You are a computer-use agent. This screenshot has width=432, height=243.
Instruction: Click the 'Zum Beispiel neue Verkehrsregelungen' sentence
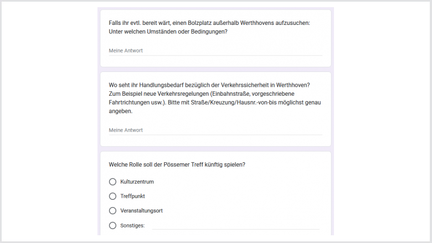tap(202, 94)
